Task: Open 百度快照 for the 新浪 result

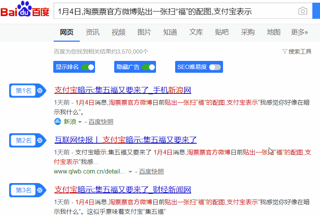Action: pyautogui.click(x=101, y=122)
